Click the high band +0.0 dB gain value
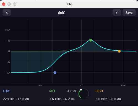Image resolution: width=138 pixels, height=106 pixels. 115,99
